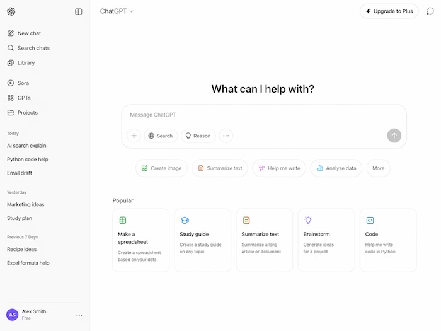Image resolution: width=441 pixels, height=331 pixels.
Task: Click the AS profile avatar
Action: pos(12,315)
